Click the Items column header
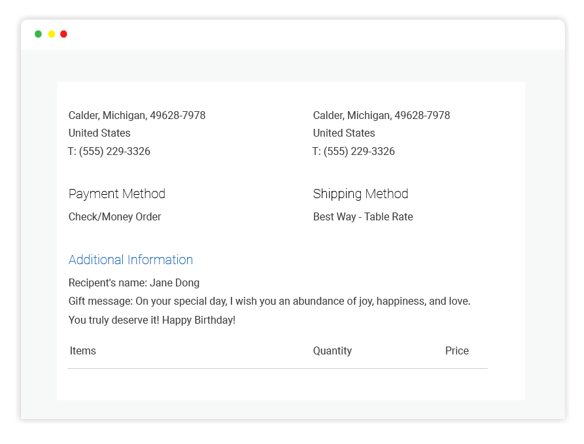This screenshot has width=584, height=444. [x=83, y=350]
